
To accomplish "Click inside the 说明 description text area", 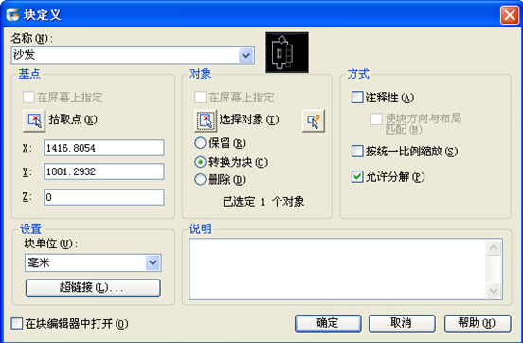I will [x=337, y=269].
